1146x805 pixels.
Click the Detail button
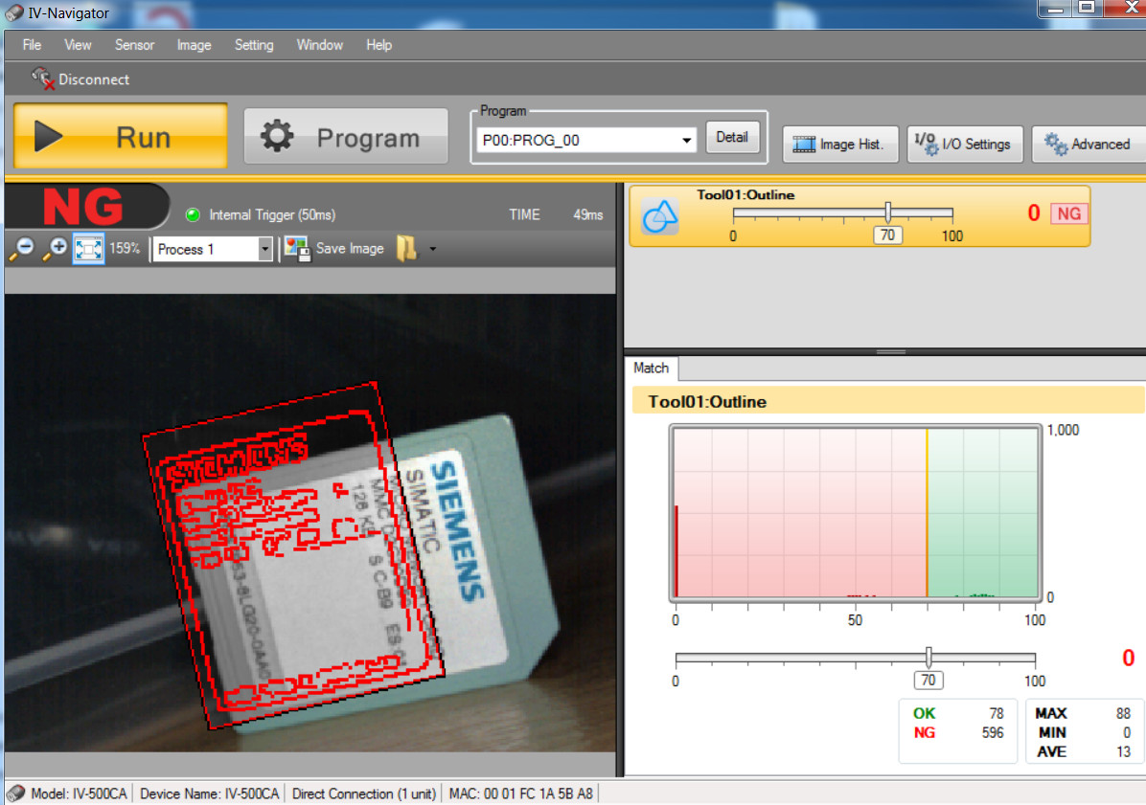click(732, 137)
